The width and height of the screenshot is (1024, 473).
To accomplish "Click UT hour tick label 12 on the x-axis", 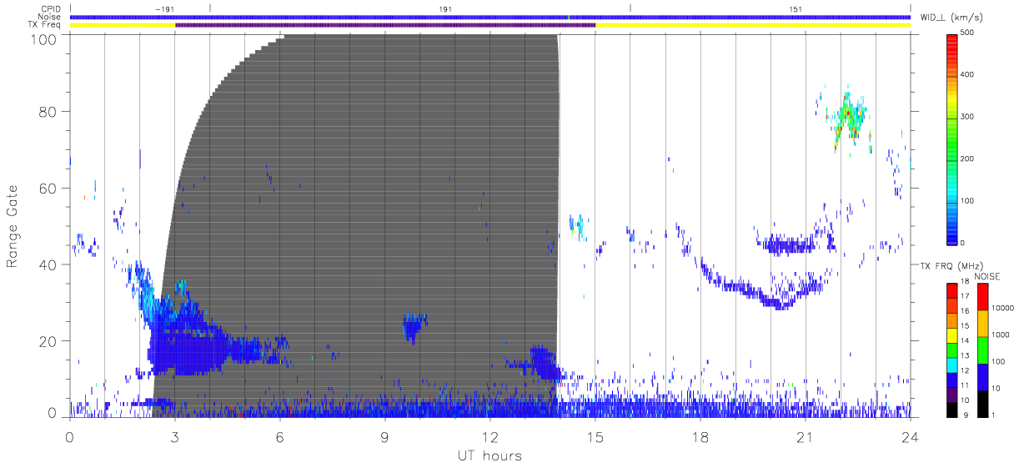I will 490,436.
